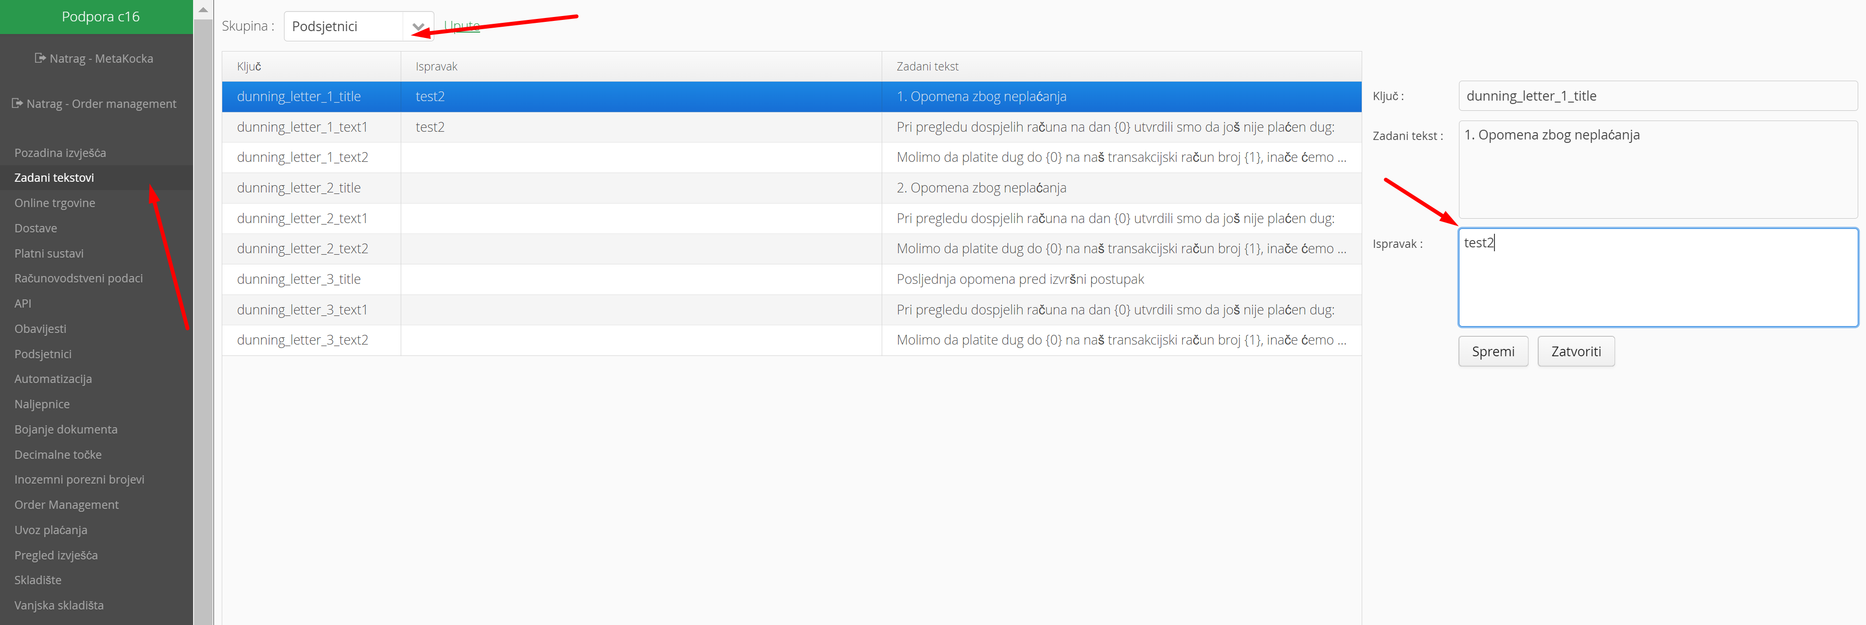Click Natrag - MetaKocka exit icon
This screenshot has height=625, width=1866.
tap(40, 58)
